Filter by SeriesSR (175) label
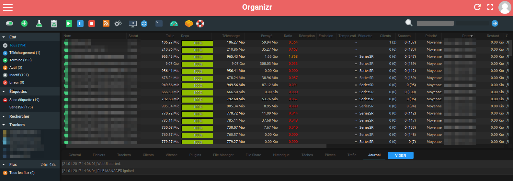 click(21, 107)
